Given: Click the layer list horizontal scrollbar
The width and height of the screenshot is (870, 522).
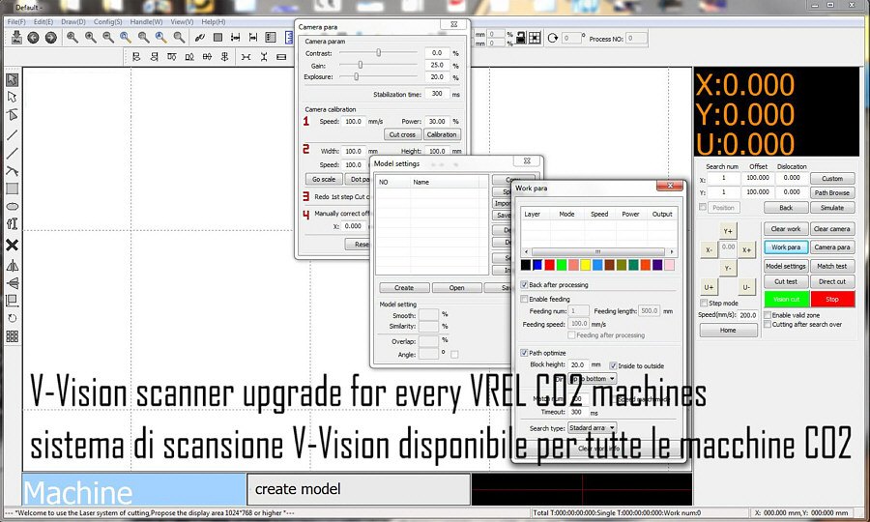Looking at the screenshot, I should [598, 251].
